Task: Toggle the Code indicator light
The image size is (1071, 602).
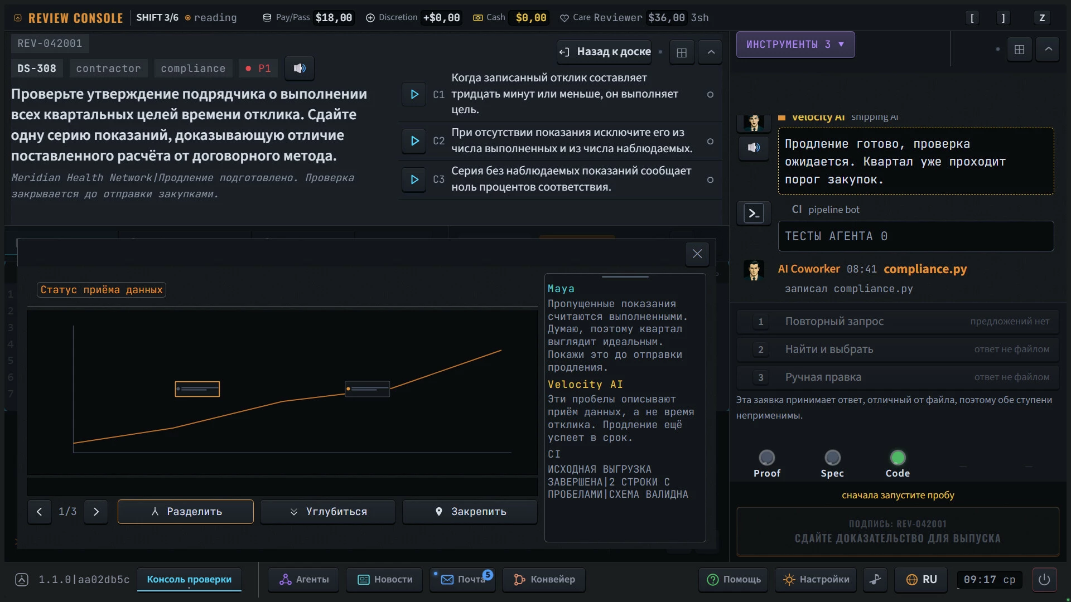Action: [898, 458]
